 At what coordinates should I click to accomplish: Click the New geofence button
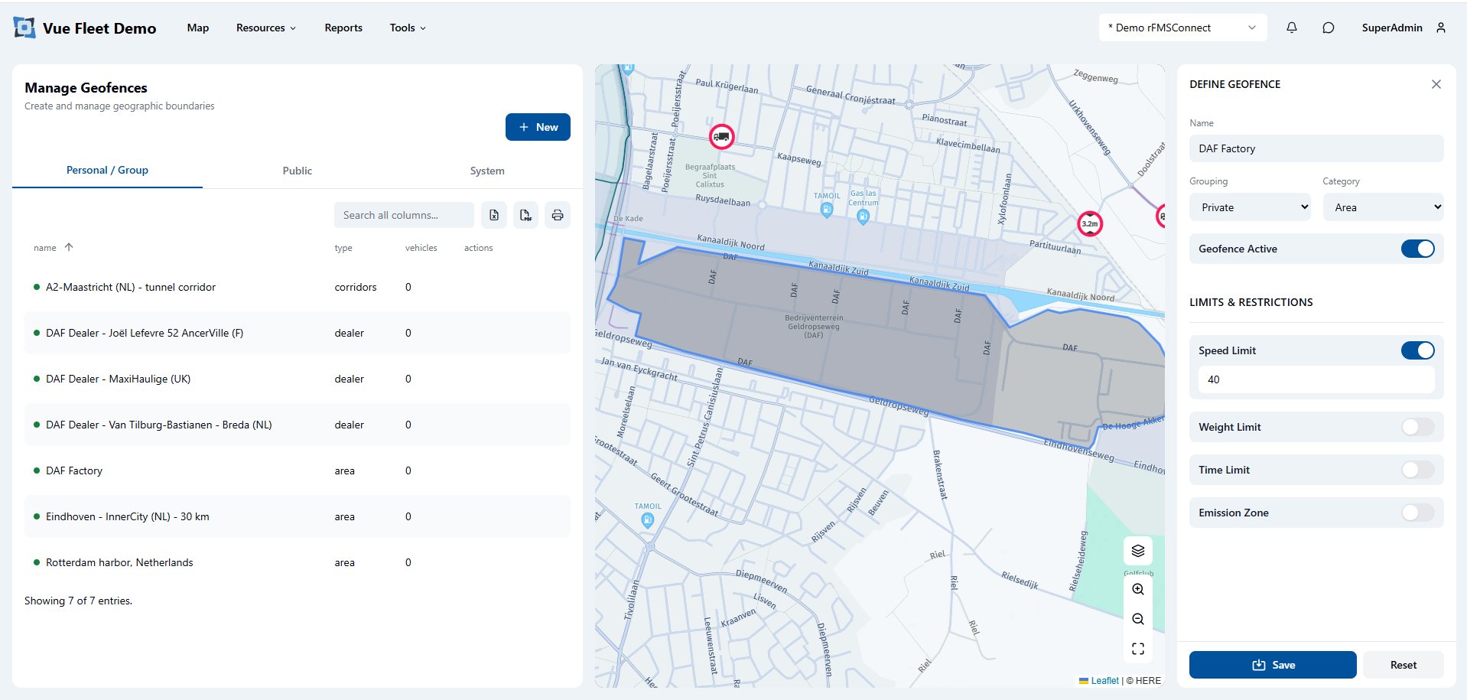click(538, 127)
